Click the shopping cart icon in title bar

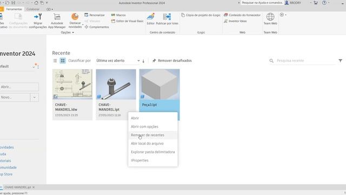pos(316,3)
